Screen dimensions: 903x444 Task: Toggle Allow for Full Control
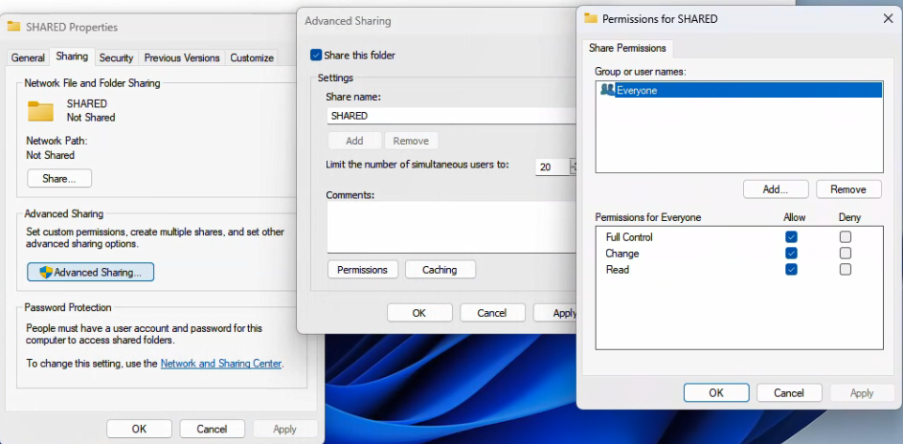click(x=791, y=237)
